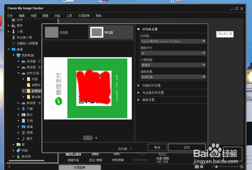Open the 帮助 menu
The image size is (252, 170).
[99, 16]
